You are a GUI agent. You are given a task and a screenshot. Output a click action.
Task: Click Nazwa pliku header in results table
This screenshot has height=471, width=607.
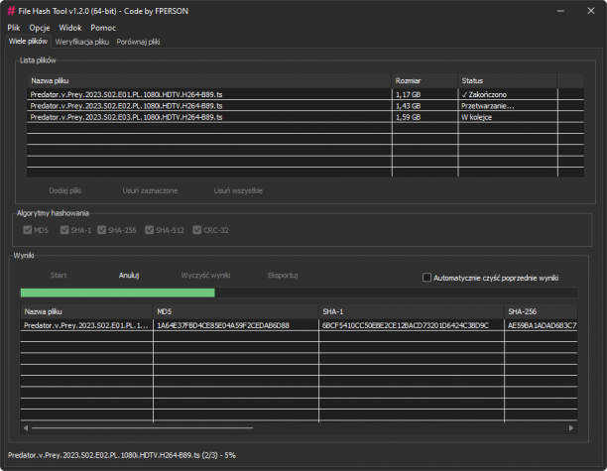click(x=86, y=311)
